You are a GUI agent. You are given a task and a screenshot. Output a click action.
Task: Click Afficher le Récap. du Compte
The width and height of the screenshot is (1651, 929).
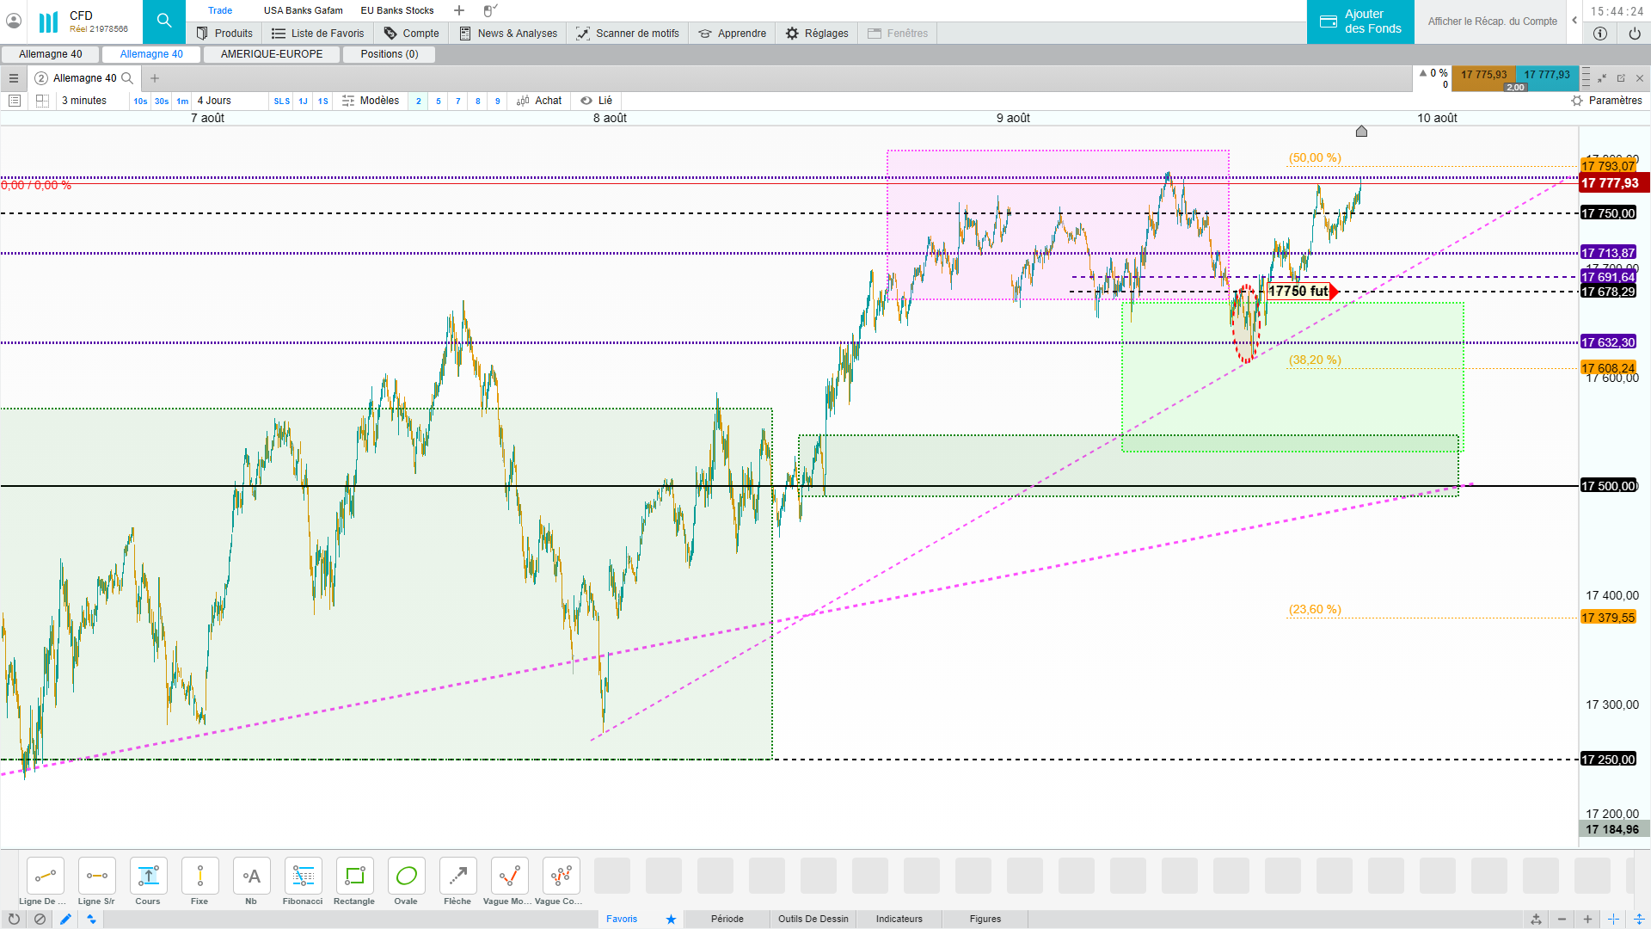pyautogui.click(x=1492, y=22)
